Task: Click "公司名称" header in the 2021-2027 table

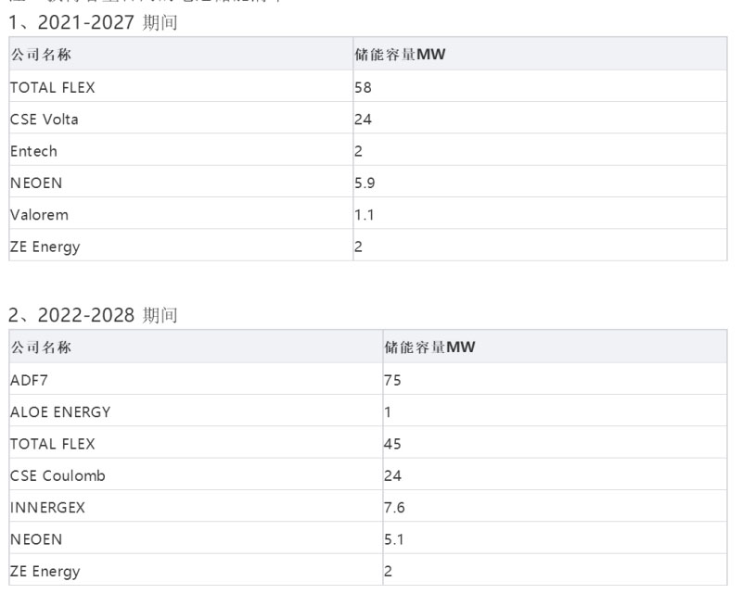Action: 41,56
